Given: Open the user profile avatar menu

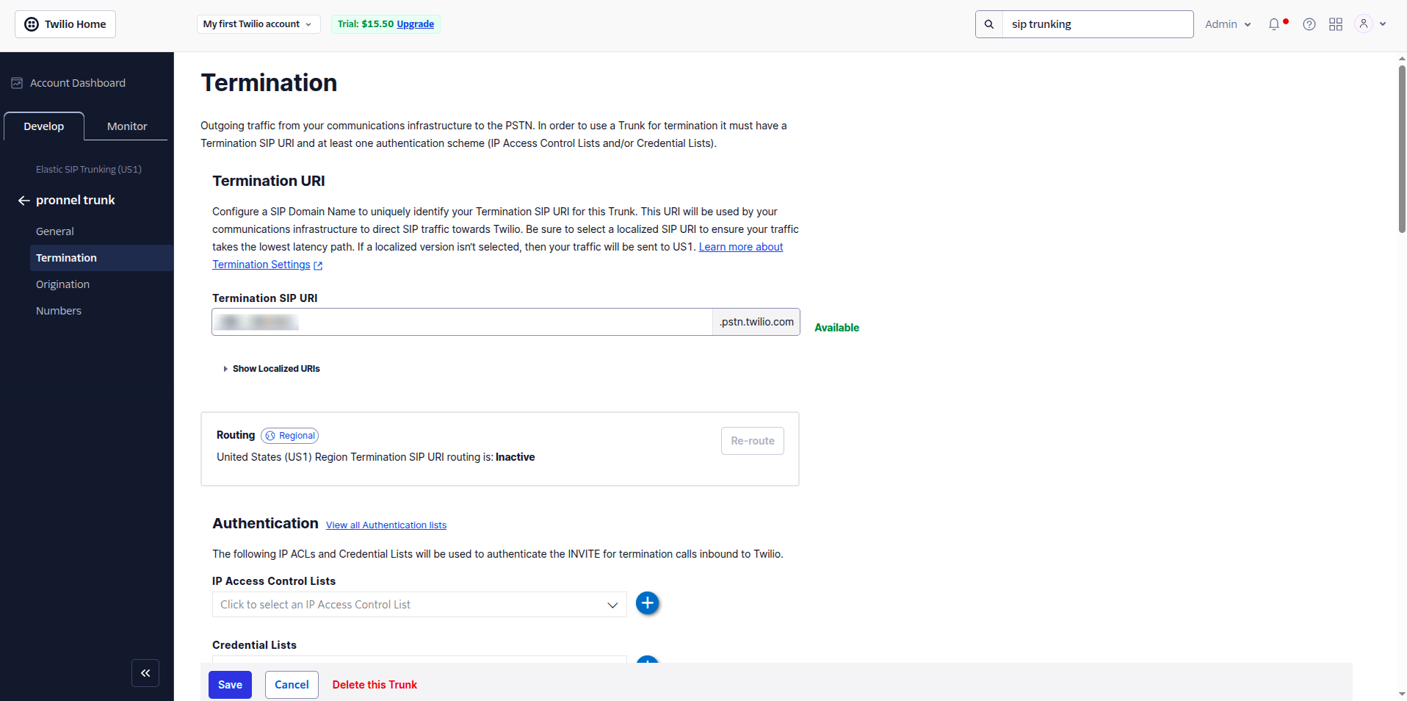Looking at the screenshot, I should point(1364,24).
